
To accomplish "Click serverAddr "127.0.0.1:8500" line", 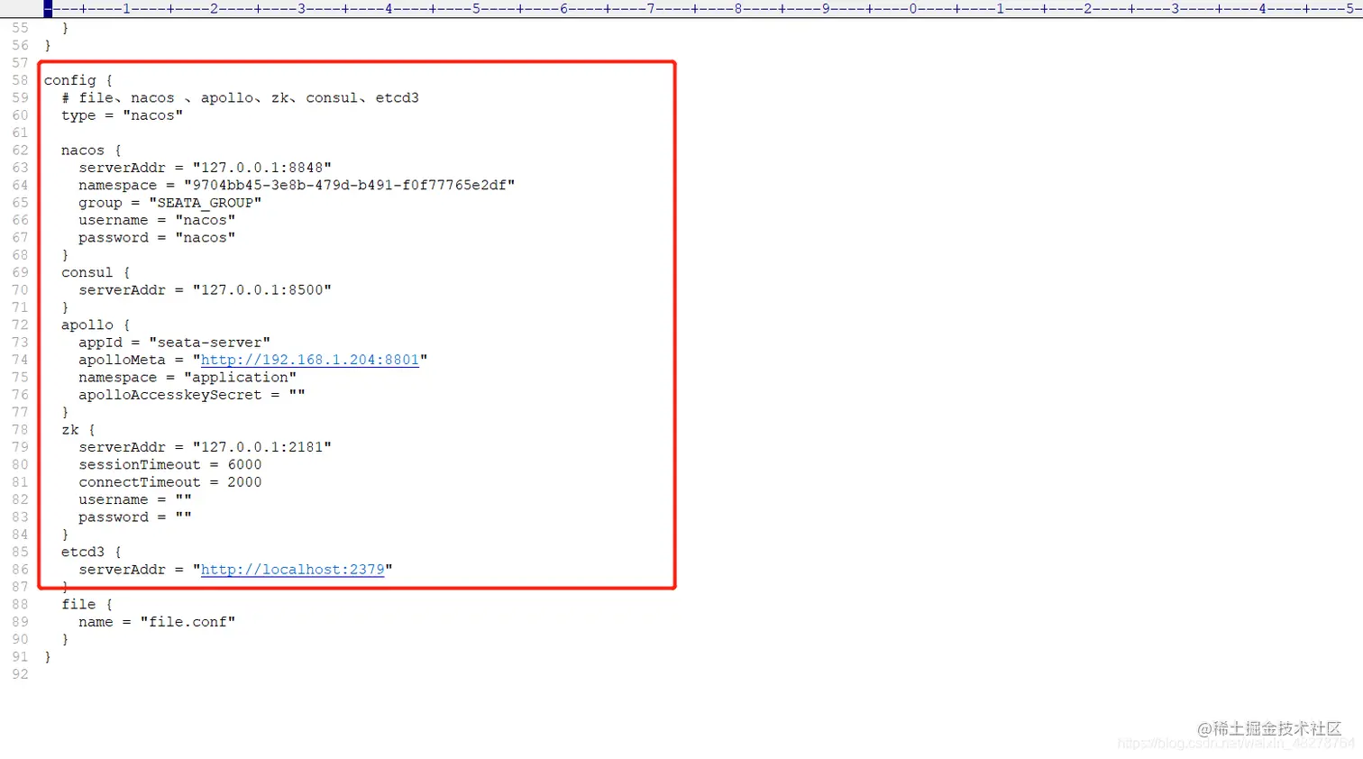I will pyautogui.click(x=205, y=290).
